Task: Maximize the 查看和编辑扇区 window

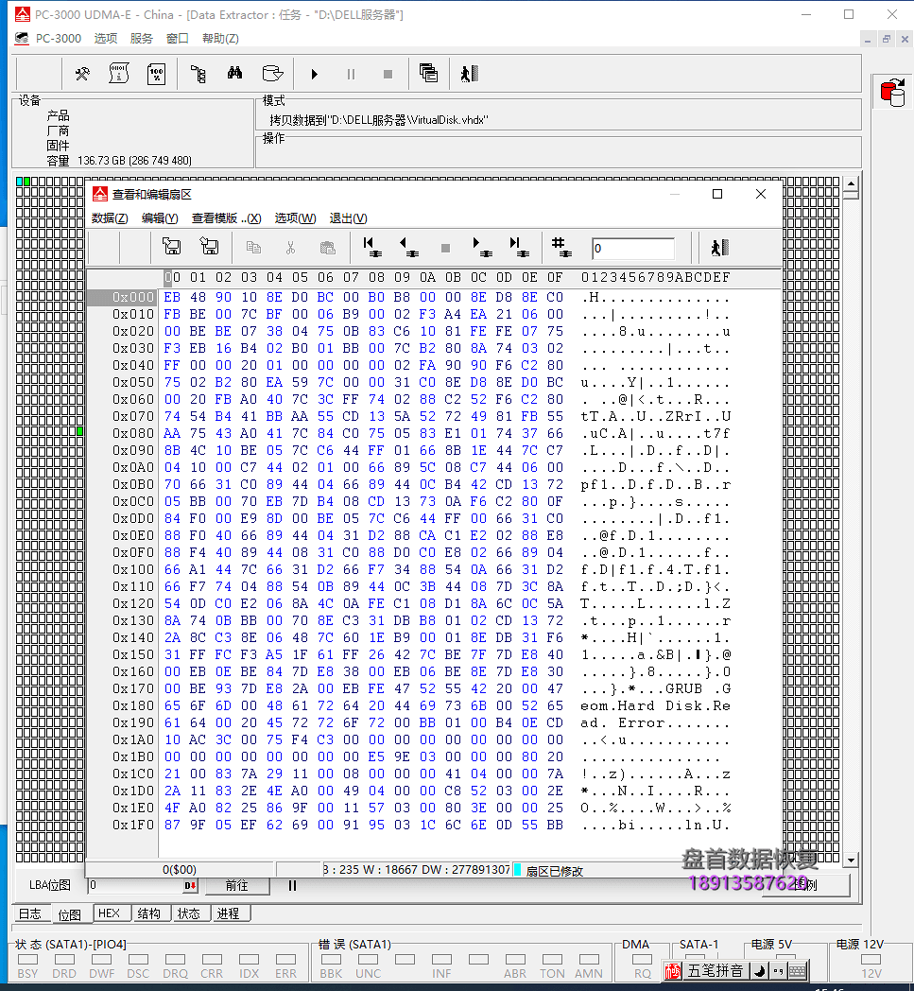Action: tap(717, 194)
